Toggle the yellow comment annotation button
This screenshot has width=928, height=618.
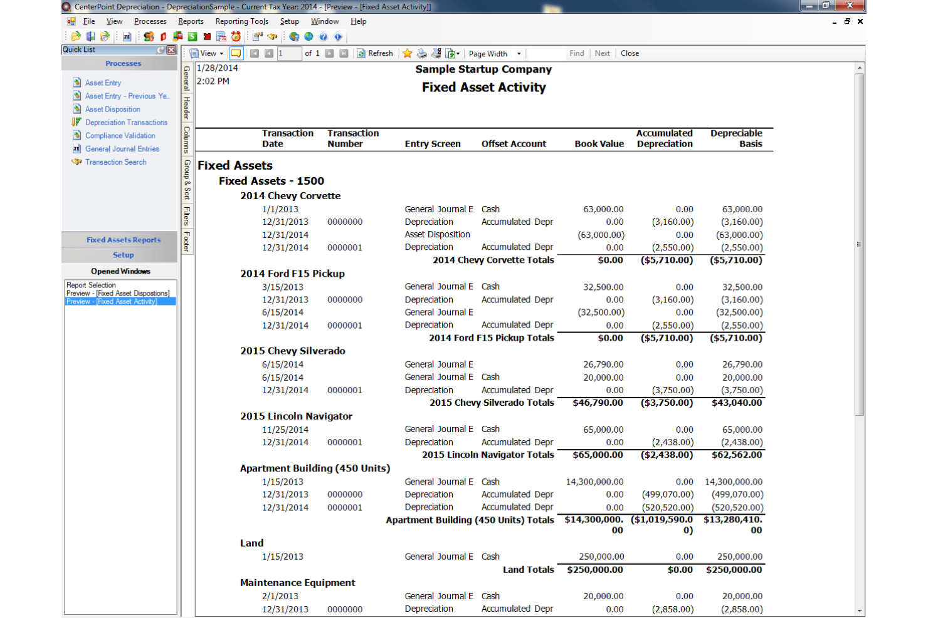point(235,53)
